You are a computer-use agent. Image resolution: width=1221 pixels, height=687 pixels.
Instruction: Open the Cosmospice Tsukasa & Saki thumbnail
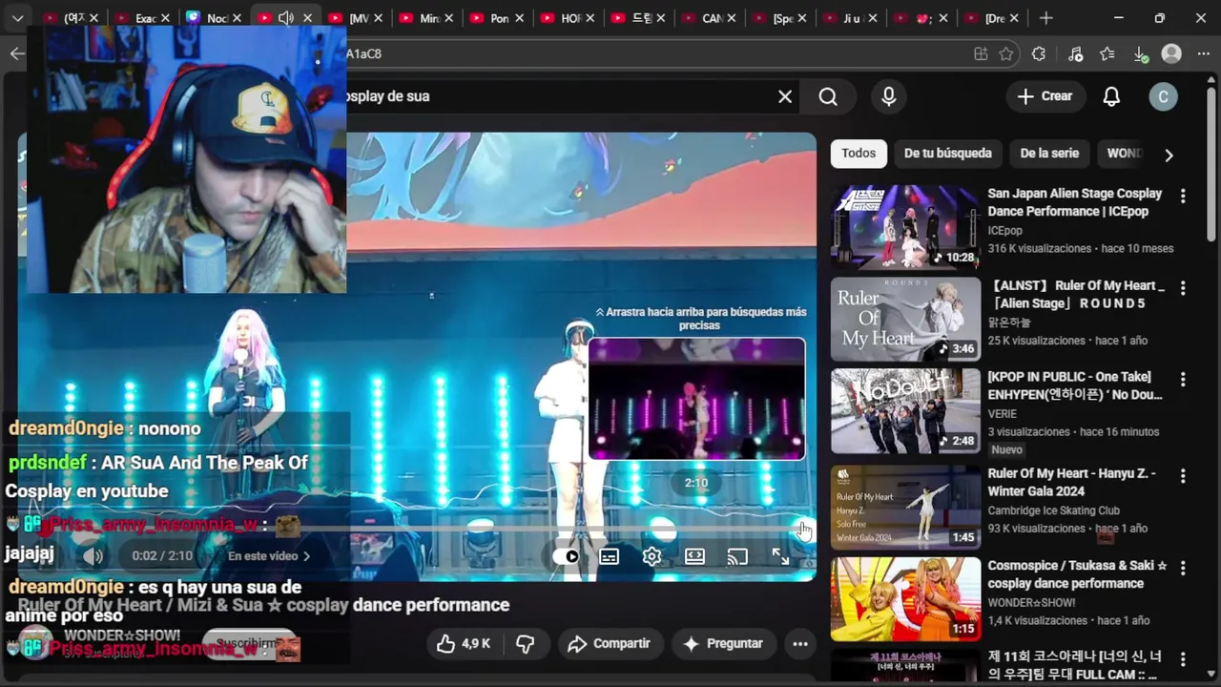(x=905, y=599)
